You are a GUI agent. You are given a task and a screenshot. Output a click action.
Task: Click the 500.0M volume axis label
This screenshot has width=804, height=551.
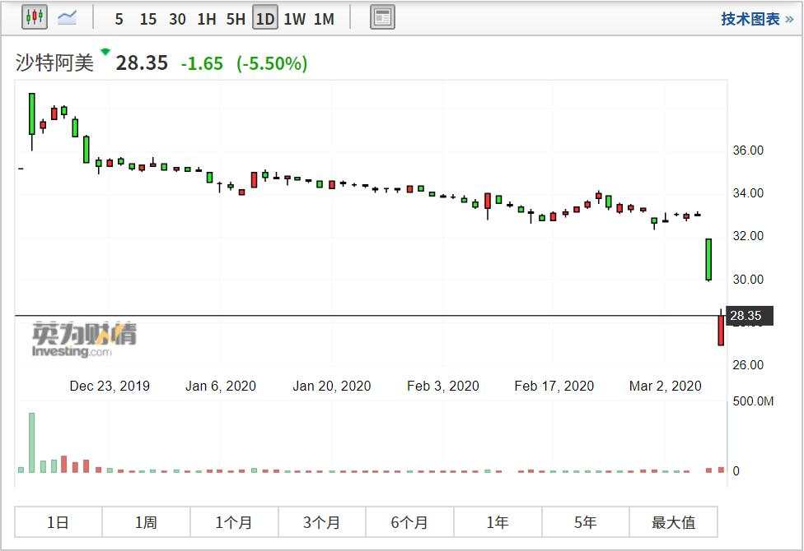[753, 401]
